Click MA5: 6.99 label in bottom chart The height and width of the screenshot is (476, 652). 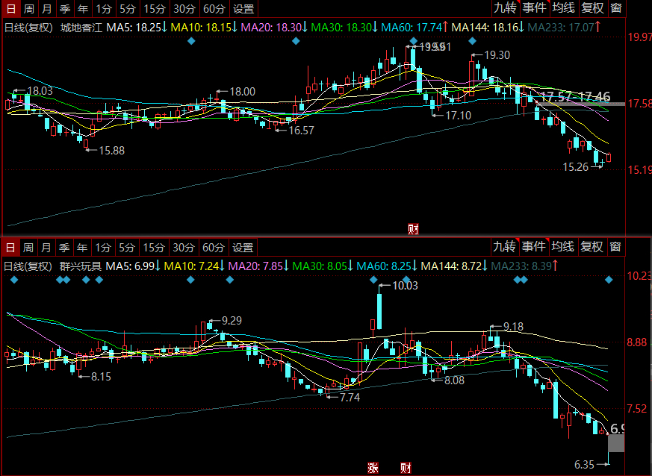click(133, 266)
